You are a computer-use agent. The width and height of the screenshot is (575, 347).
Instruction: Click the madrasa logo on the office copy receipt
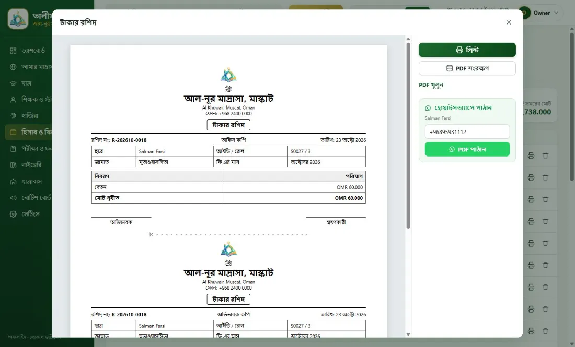click(x=228, y=75)
